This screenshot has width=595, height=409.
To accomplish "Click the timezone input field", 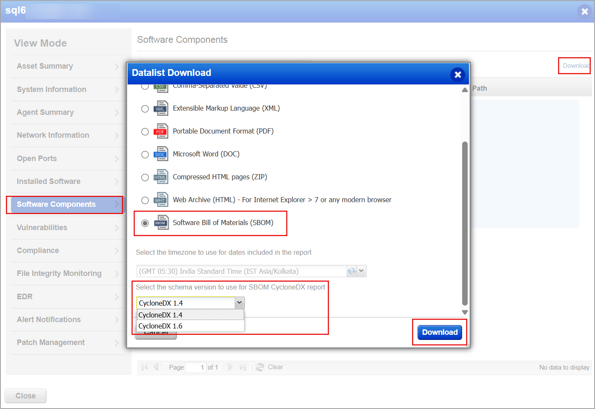I will 242,271.
